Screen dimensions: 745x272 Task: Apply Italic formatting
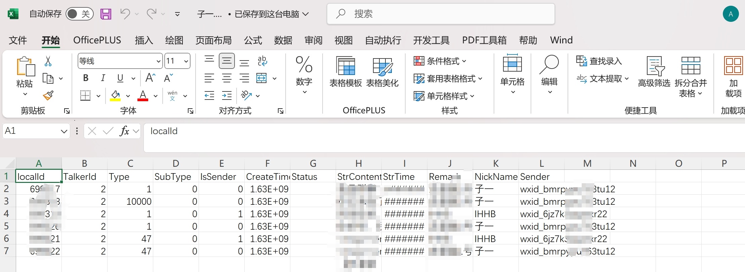pyautogui.click(x=103, y=78)
